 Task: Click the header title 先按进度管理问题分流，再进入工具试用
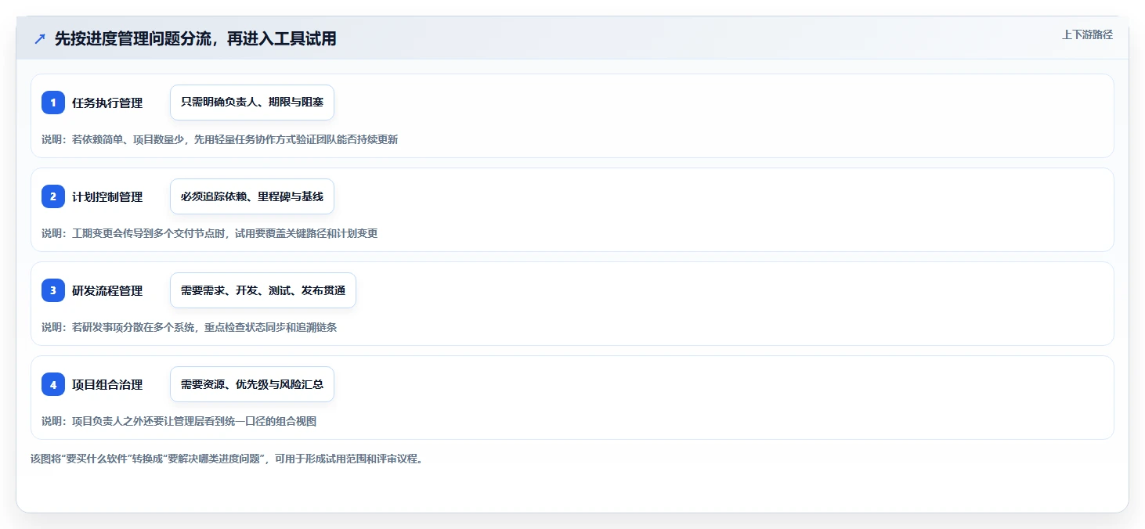click(196, 39)
